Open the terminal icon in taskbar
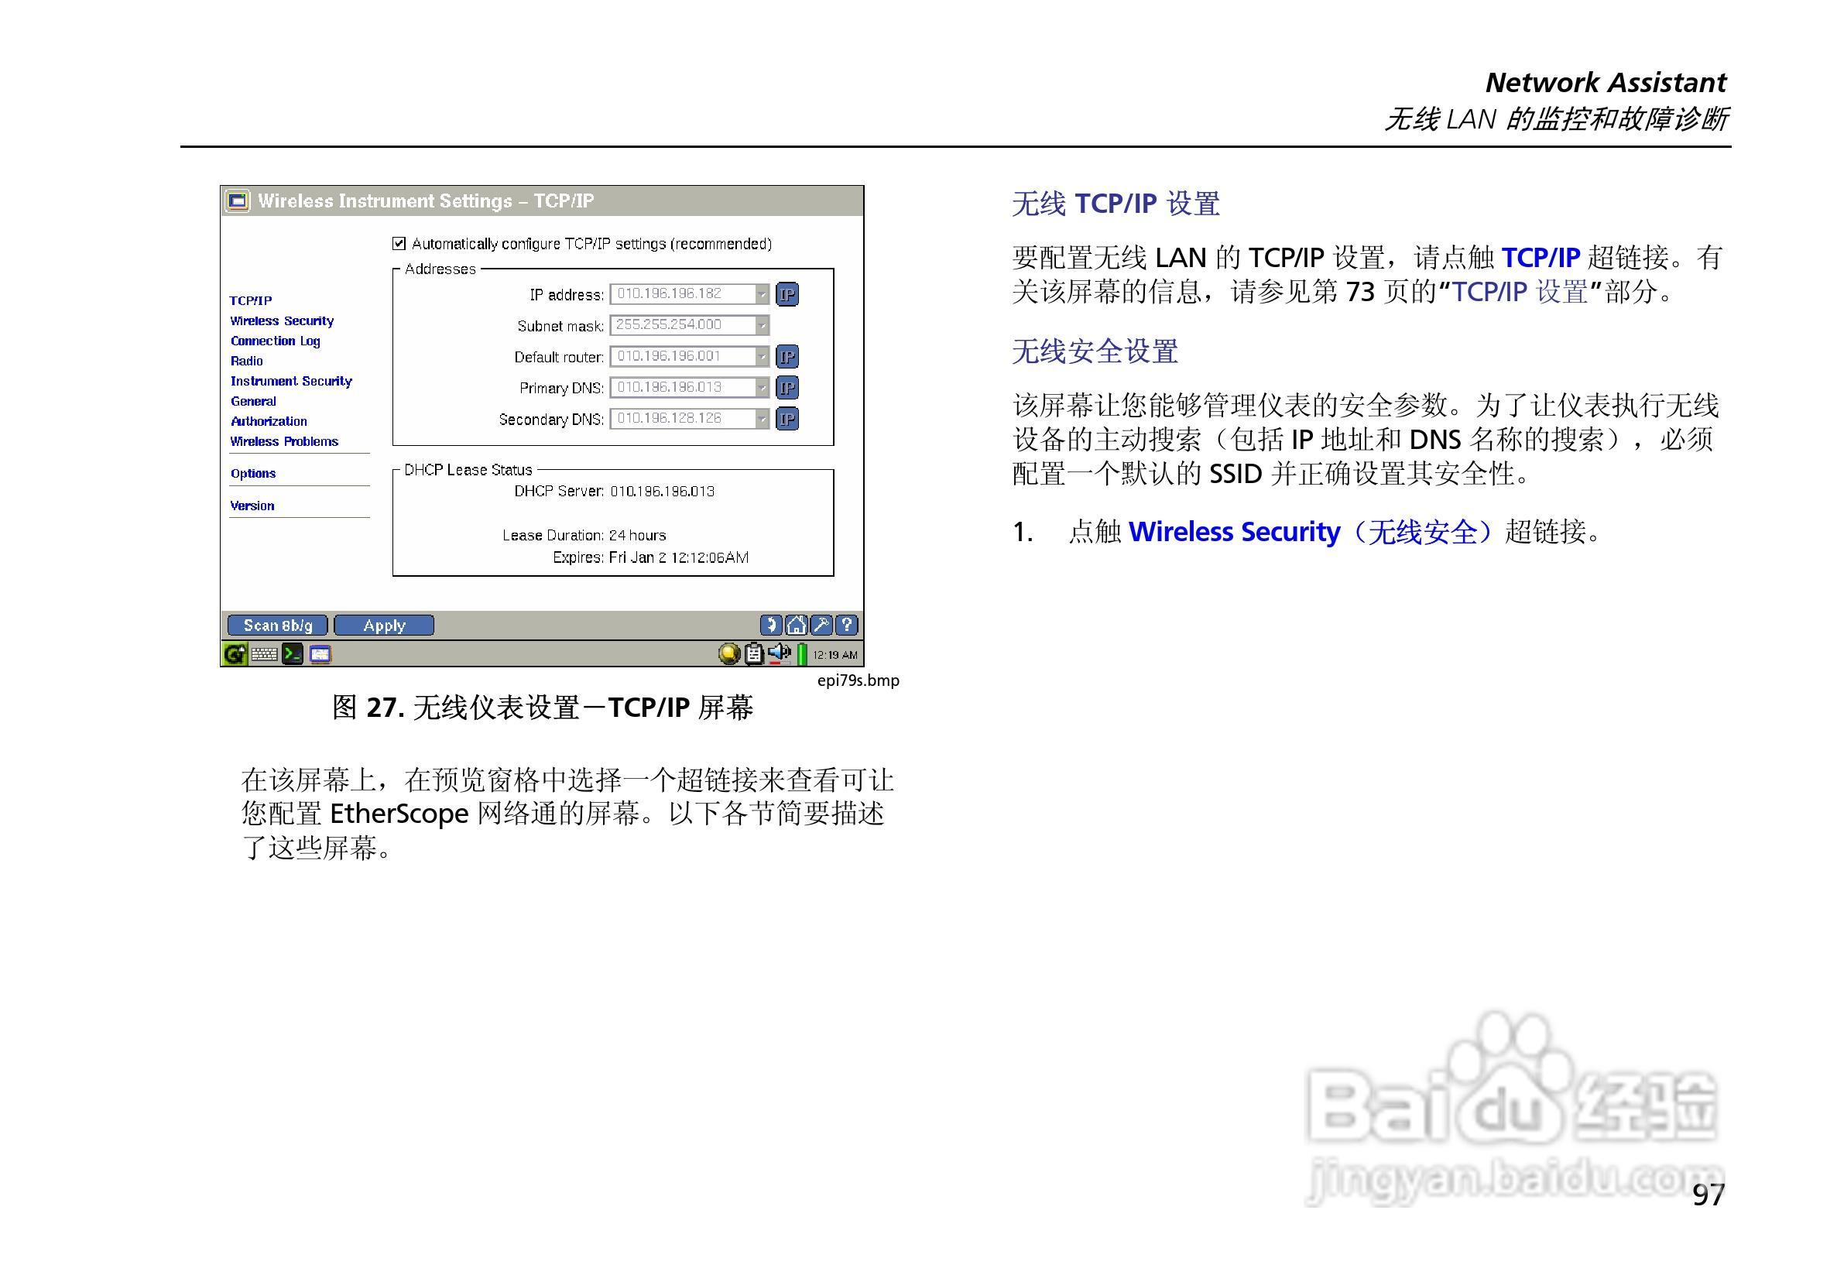This screenshot has height=1282, width=1837. [293, 655]
